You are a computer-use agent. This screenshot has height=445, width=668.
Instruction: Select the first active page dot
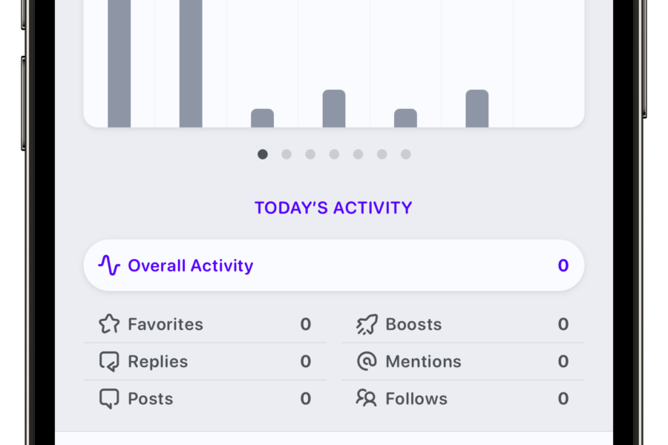point(263,154)
